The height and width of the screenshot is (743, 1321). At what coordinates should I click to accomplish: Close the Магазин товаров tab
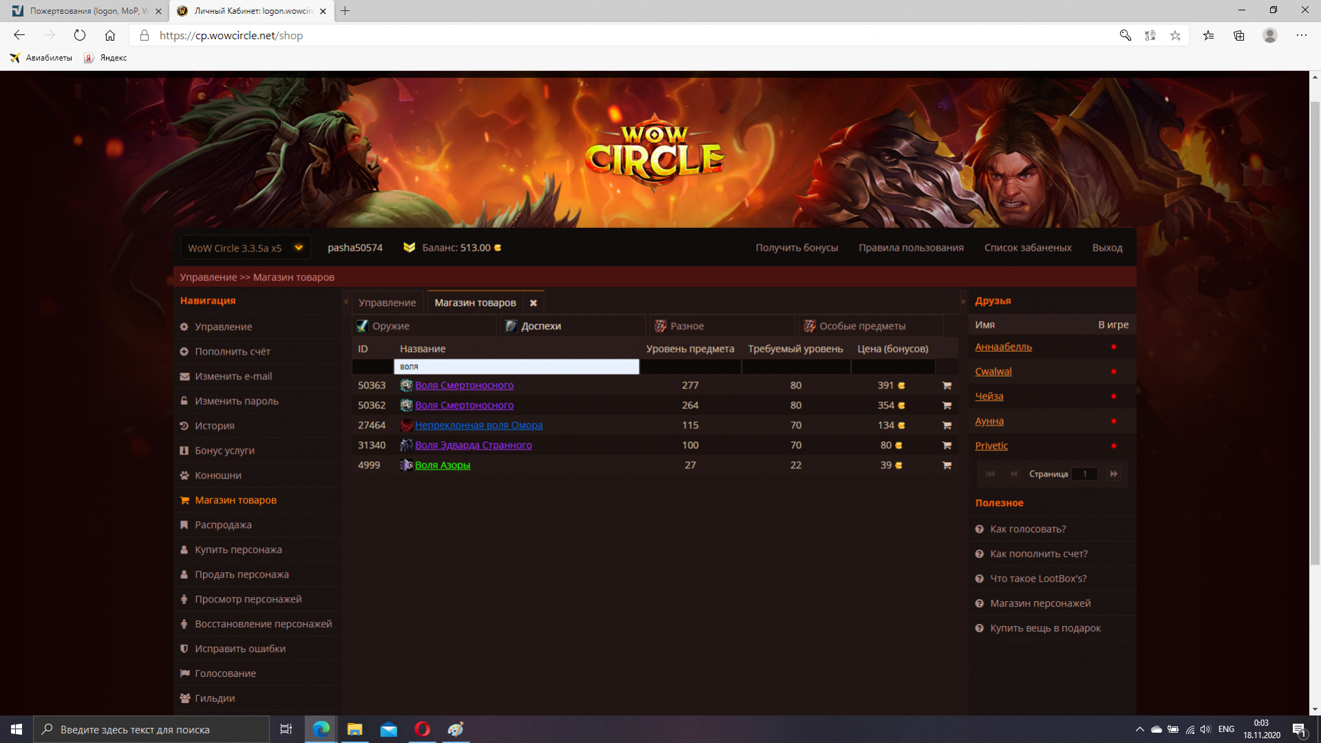pos(533,303)
